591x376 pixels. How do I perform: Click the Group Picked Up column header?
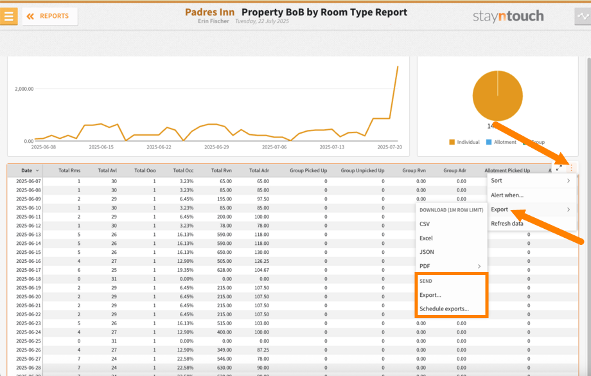pyautogui.click(x=308, y=170)
